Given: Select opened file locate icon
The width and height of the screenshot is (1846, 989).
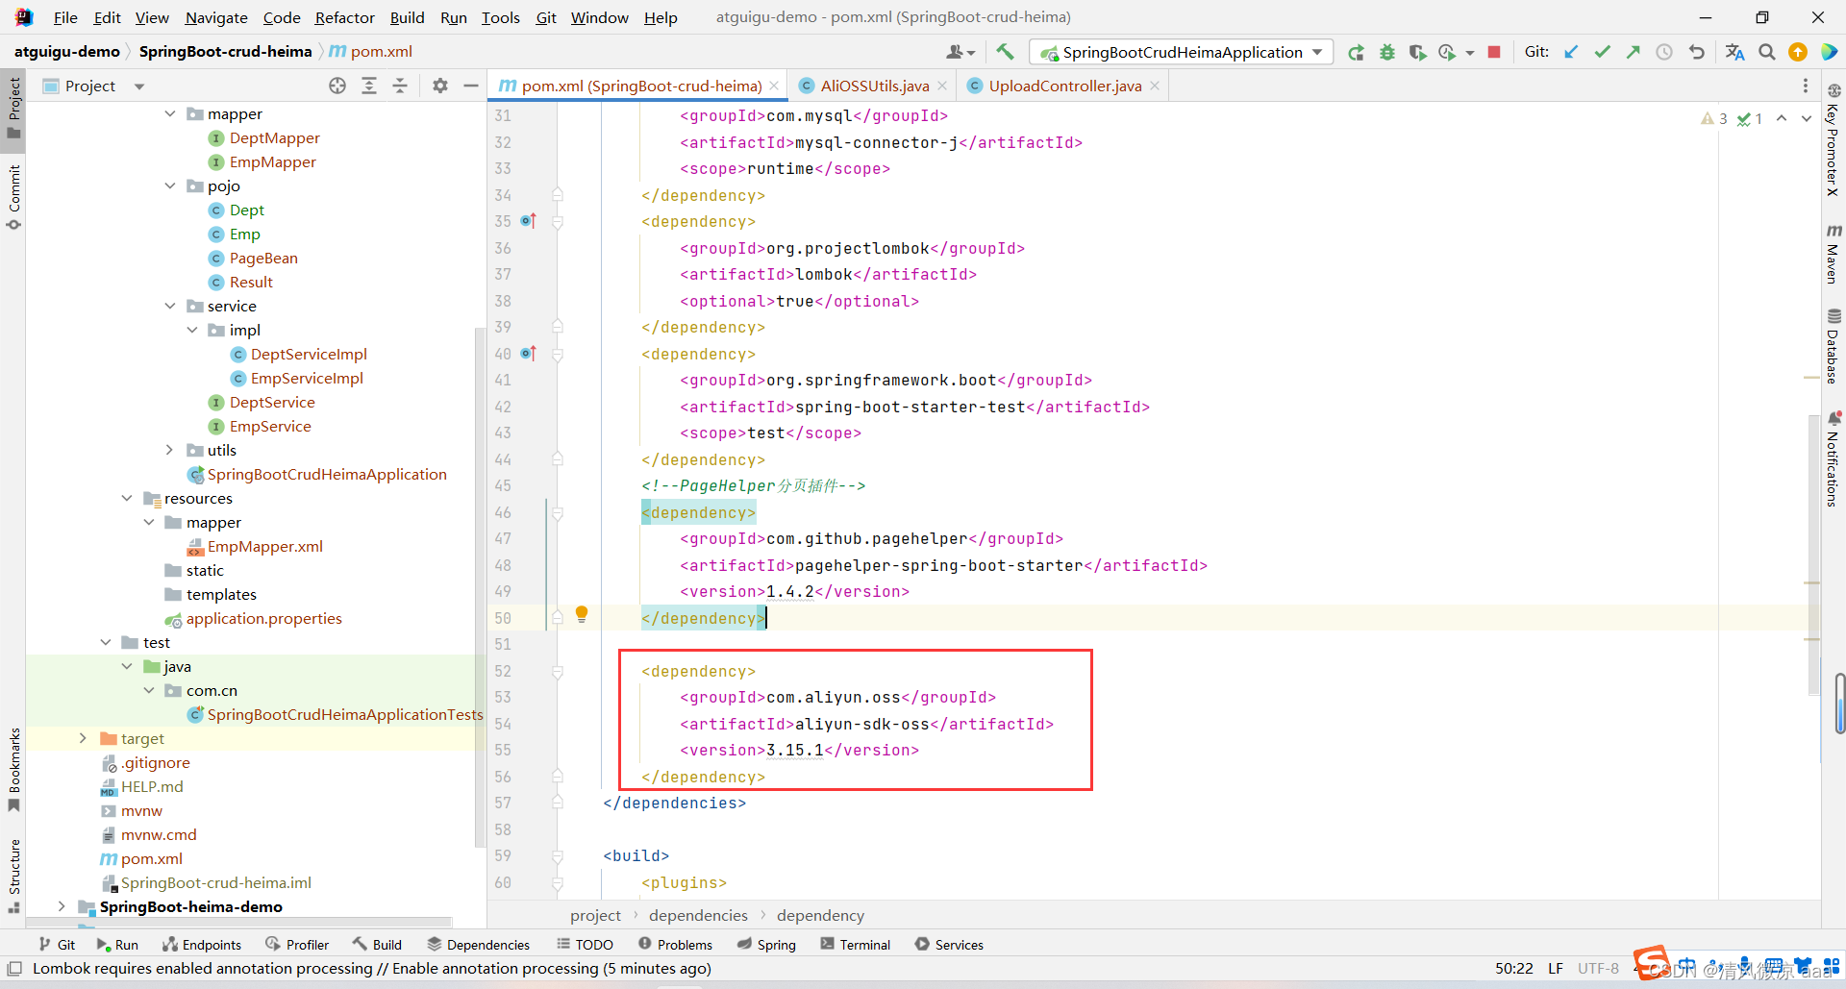Looking at the screenshot, I should [x=337, y=86].
